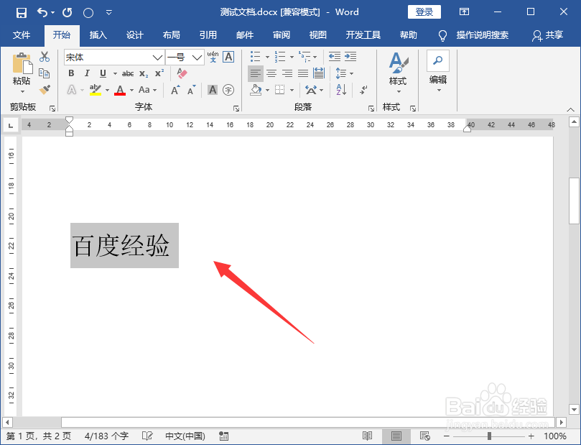The height and width of the screenshot is (445, 581).
Task: Align the paragraph right
Action: click(x=287, y=73)
